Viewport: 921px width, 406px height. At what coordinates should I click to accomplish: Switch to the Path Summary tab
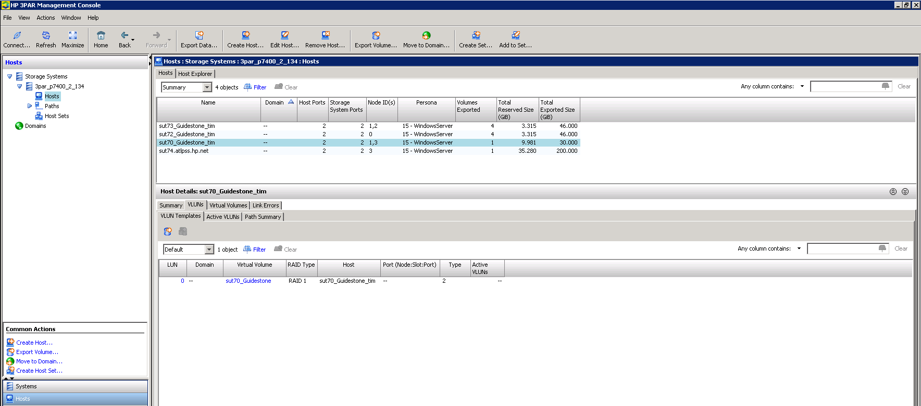pos(263,217)
